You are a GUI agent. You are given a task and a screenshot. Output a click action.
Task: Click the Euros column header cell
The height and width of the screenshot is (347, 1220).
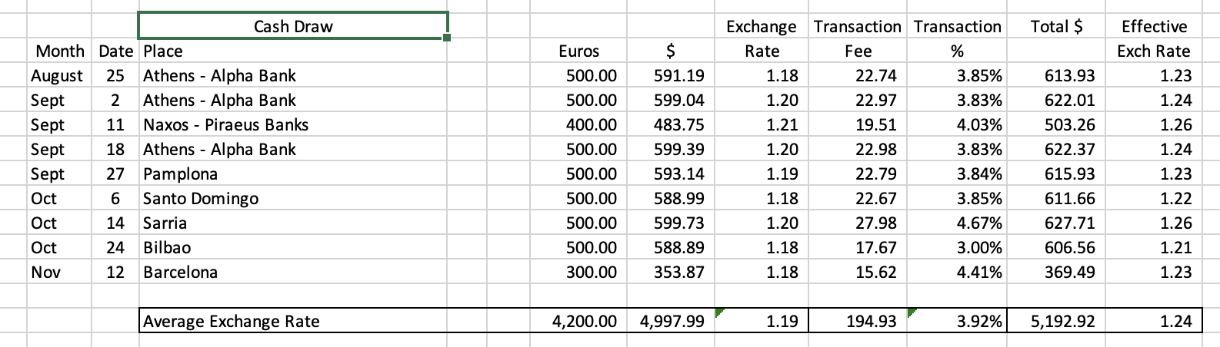point(578,51)
